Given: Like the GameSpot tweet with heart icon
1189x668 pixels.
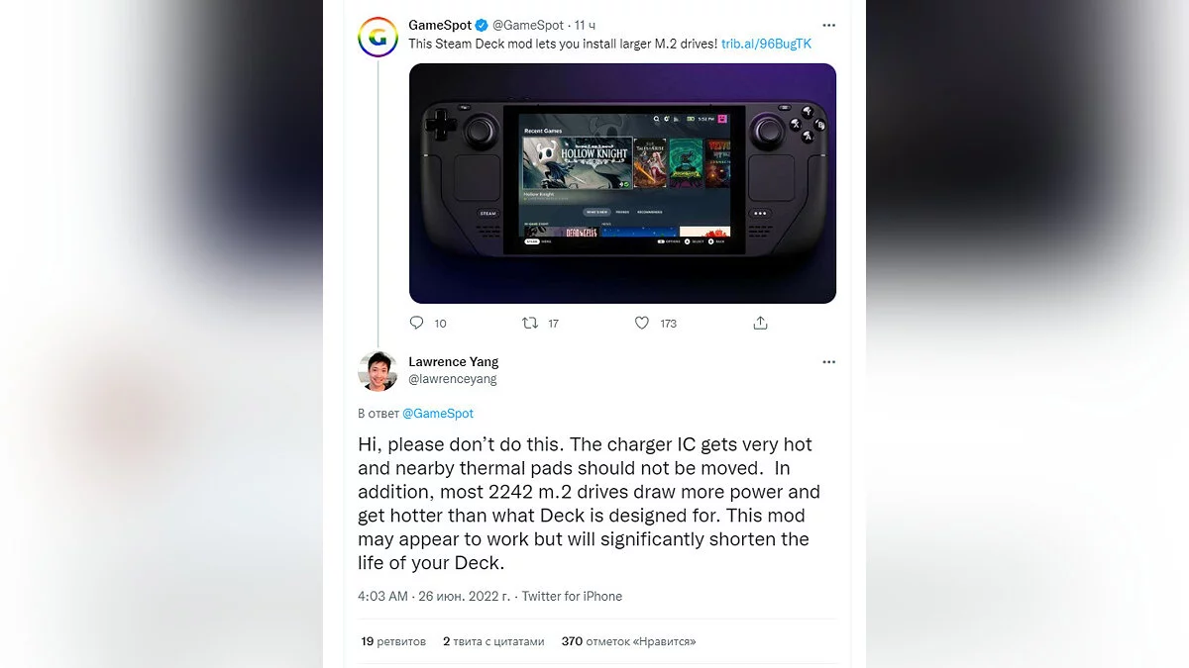Looking at the screenshot, I should click(642, 323).
